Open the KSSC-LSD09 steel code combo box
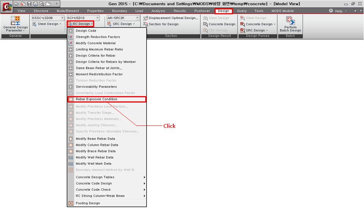The width and height of the screenshot is (364, 210). 48,18
